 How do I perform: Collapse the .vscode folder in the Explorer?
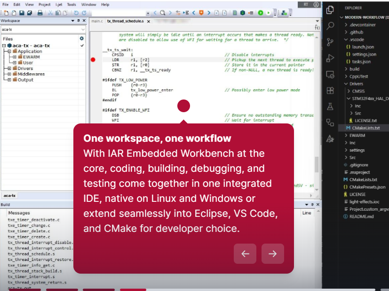(346, 39)
